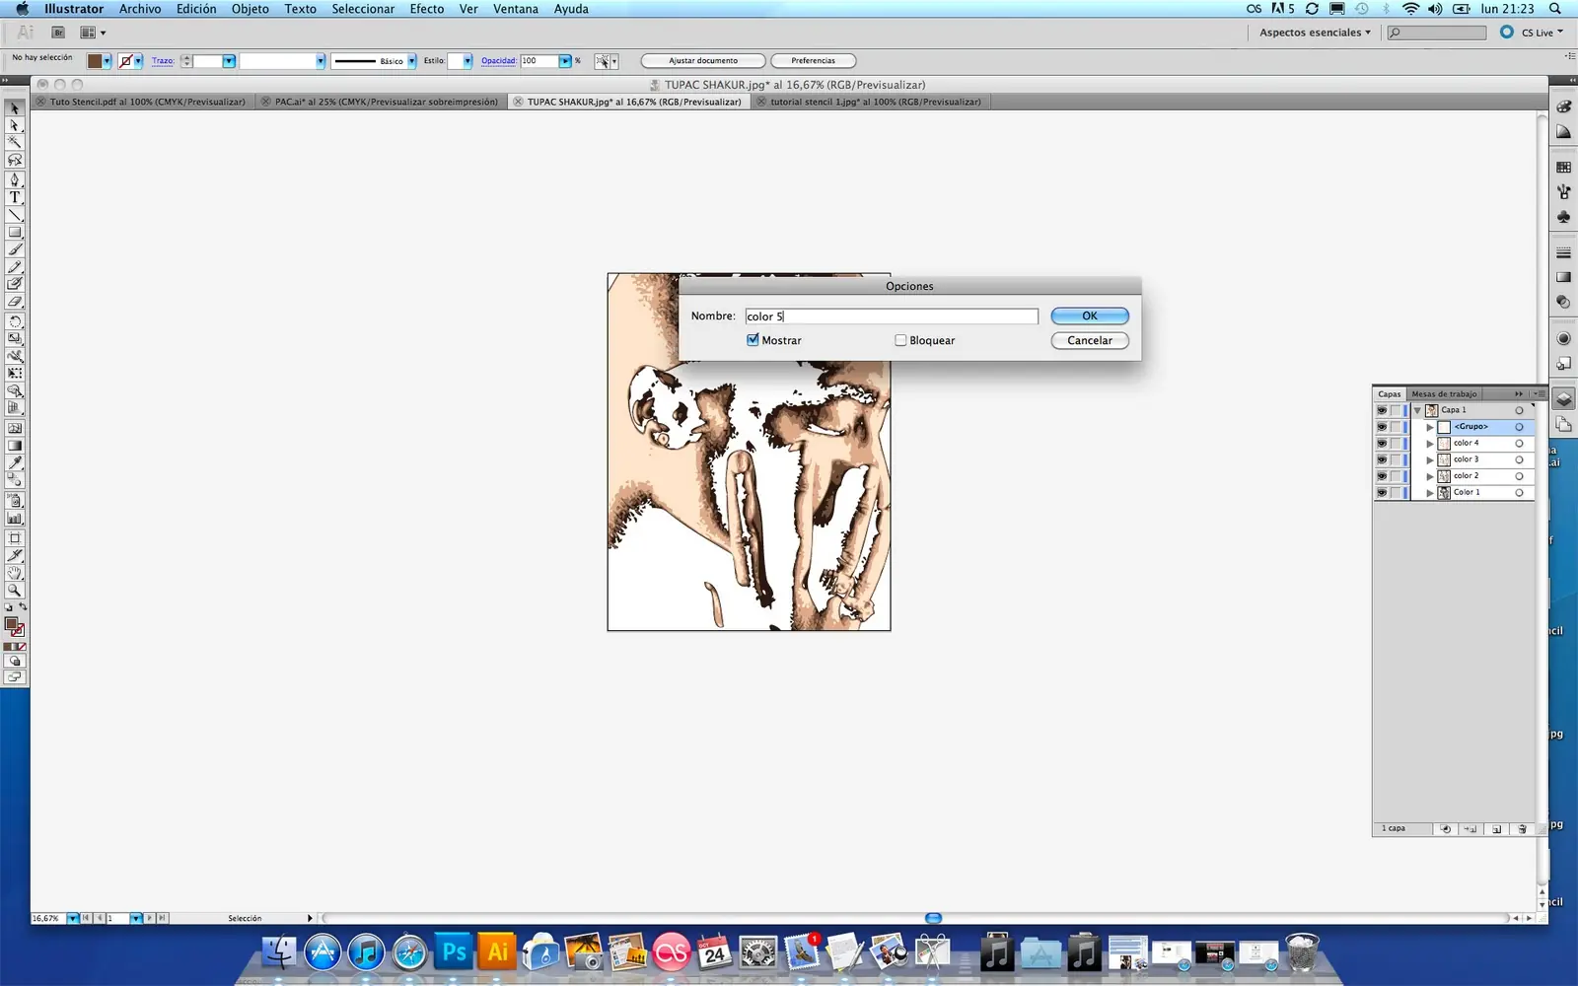This screenshot has width=1578, height=986.
Task: Click the Nombre text field
Action: pyautogui.click(x=892, y=317)
